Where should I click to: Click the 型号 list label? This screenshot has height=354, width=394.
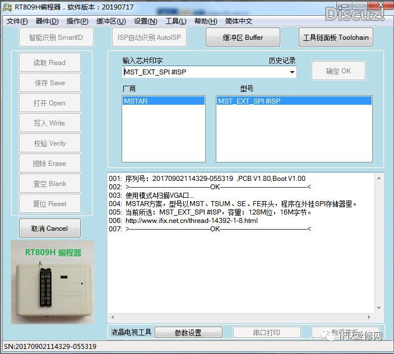point(247,88)
